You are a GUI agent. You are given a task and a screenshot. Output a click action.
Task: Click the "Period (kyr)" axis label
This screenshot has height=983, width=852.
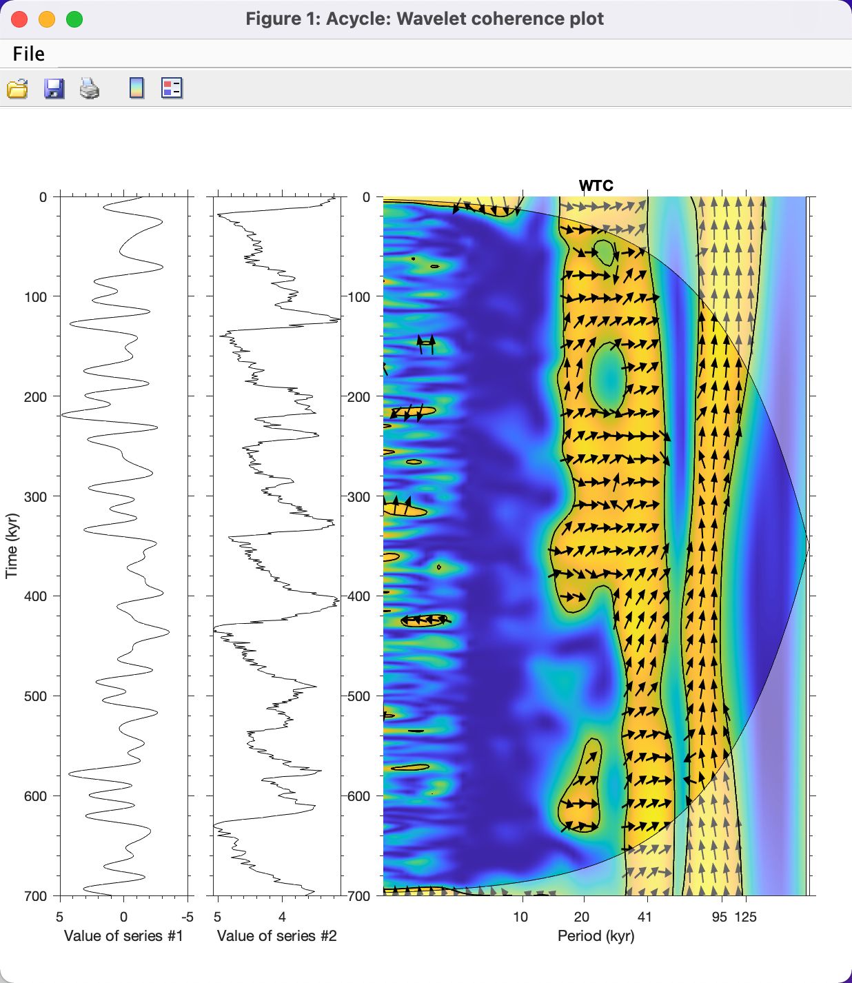pyautogui.click(x=596, y=936)
